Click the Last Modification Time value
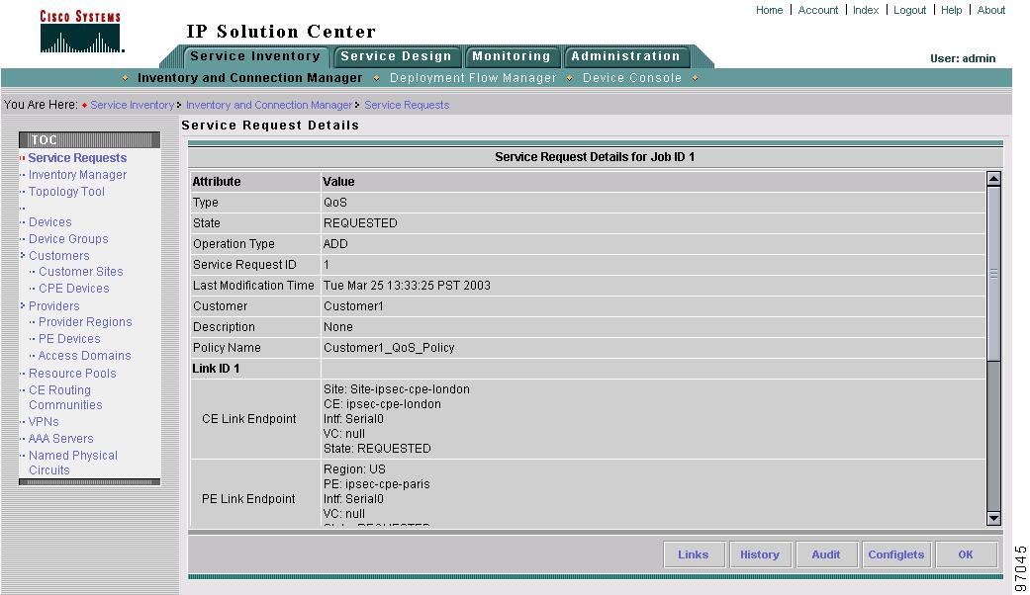The width and height of the screenshot is (1030, 595). point(408,286)
